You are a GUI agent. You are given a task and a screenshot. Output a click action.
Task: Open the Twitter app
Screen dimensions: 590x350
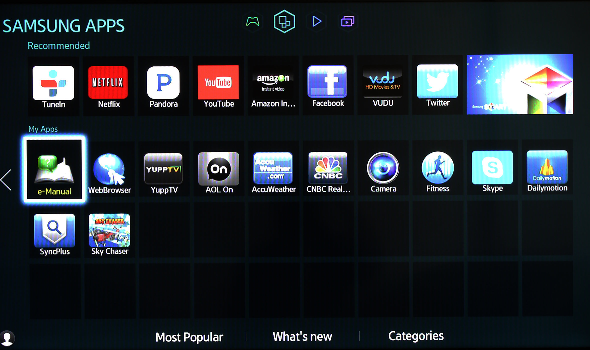438,85
